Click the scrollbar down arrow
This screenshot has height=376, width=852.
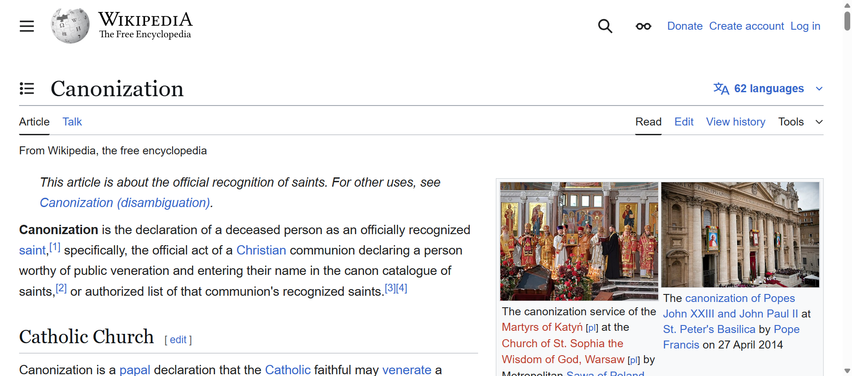(x=847, y=371)
